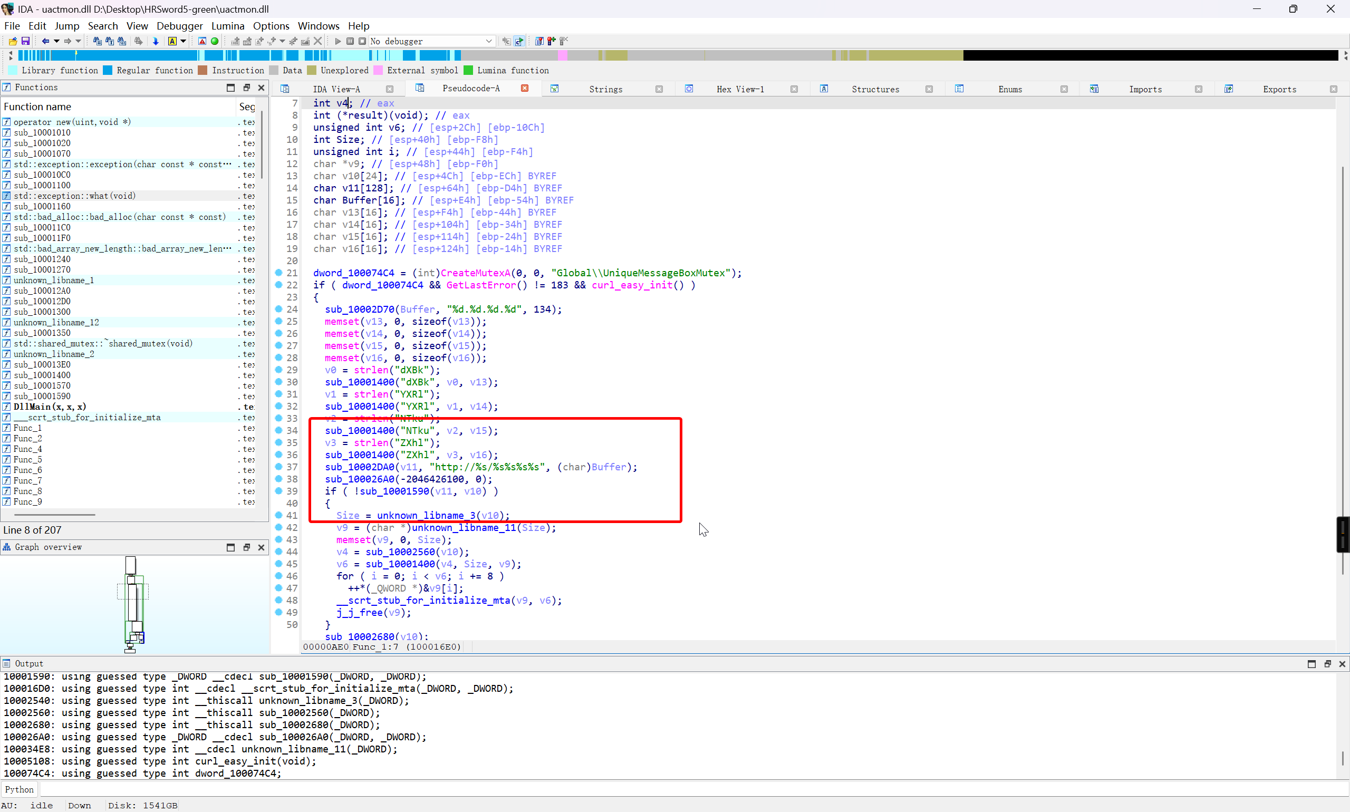The height and width of the screenshot is (812, 1350).
Task: Click the Save database icon
Action: coord(25,41)
